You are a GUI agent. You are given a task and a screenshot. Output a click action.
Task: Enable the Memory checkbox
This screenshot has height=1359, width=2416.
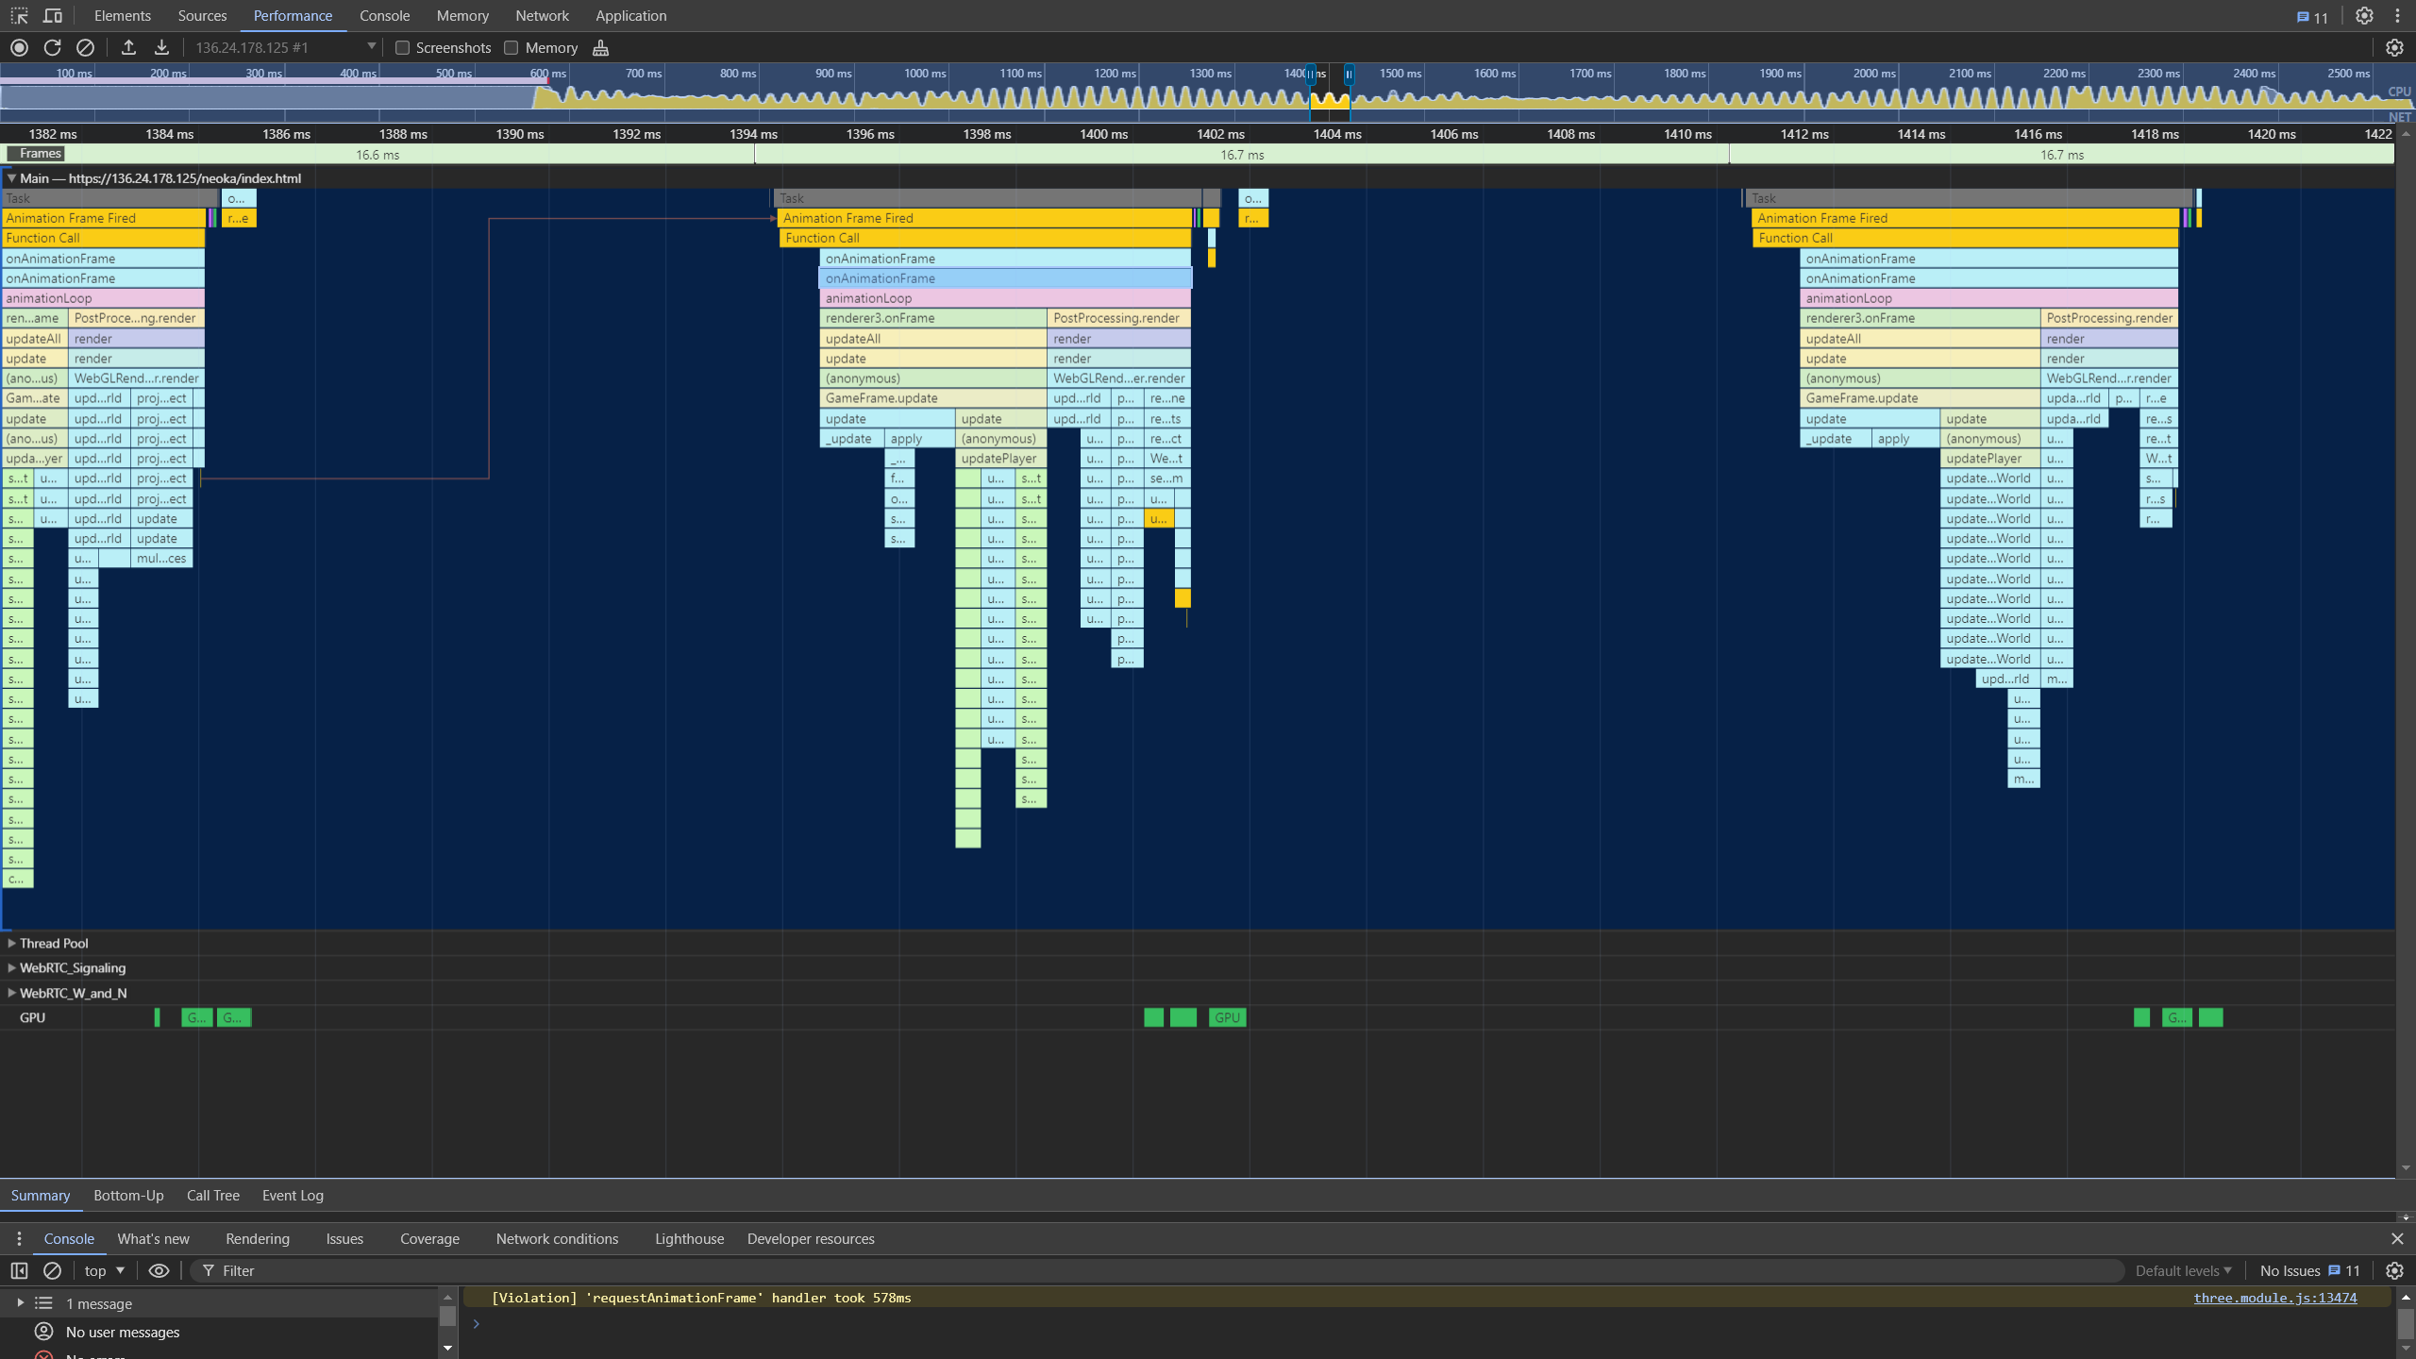coord(512,47)
